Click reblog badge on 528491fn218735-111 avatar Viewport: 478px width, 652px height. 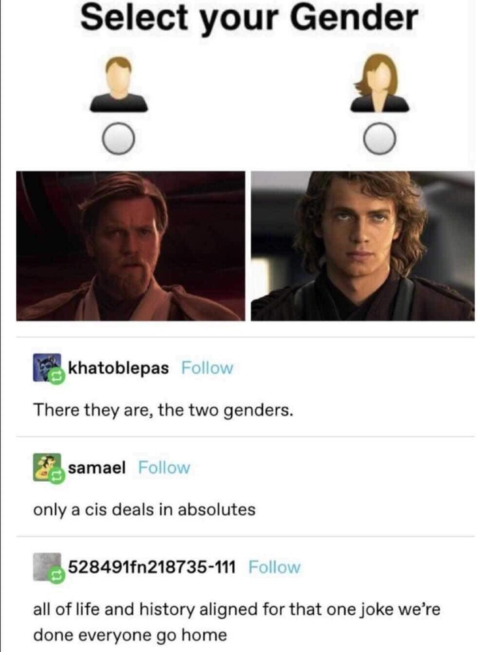tap(57, 576)
